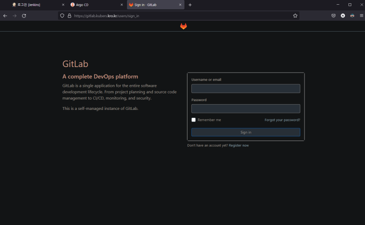This screenshot has width=365, height=225.
Task: Open the Forgot your password link
Action: click(x=282, y=120)
